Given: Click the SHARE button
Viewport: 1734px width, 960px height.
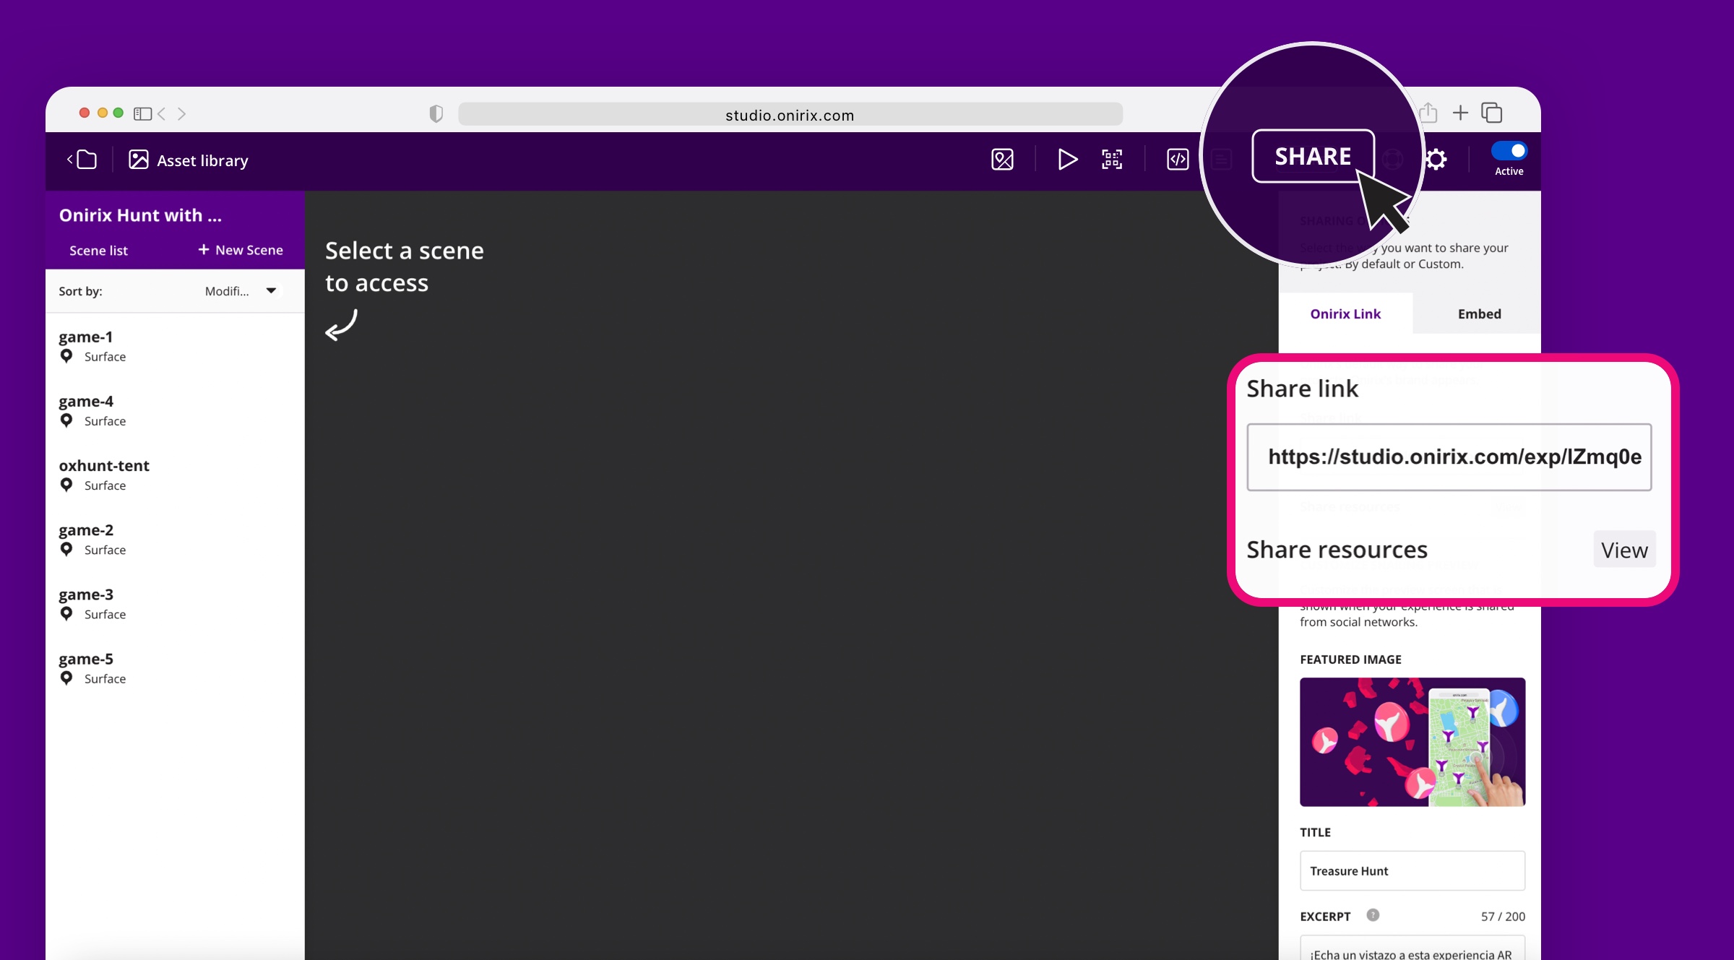Looking at the screenshot, I should [x=1313, y=156].
